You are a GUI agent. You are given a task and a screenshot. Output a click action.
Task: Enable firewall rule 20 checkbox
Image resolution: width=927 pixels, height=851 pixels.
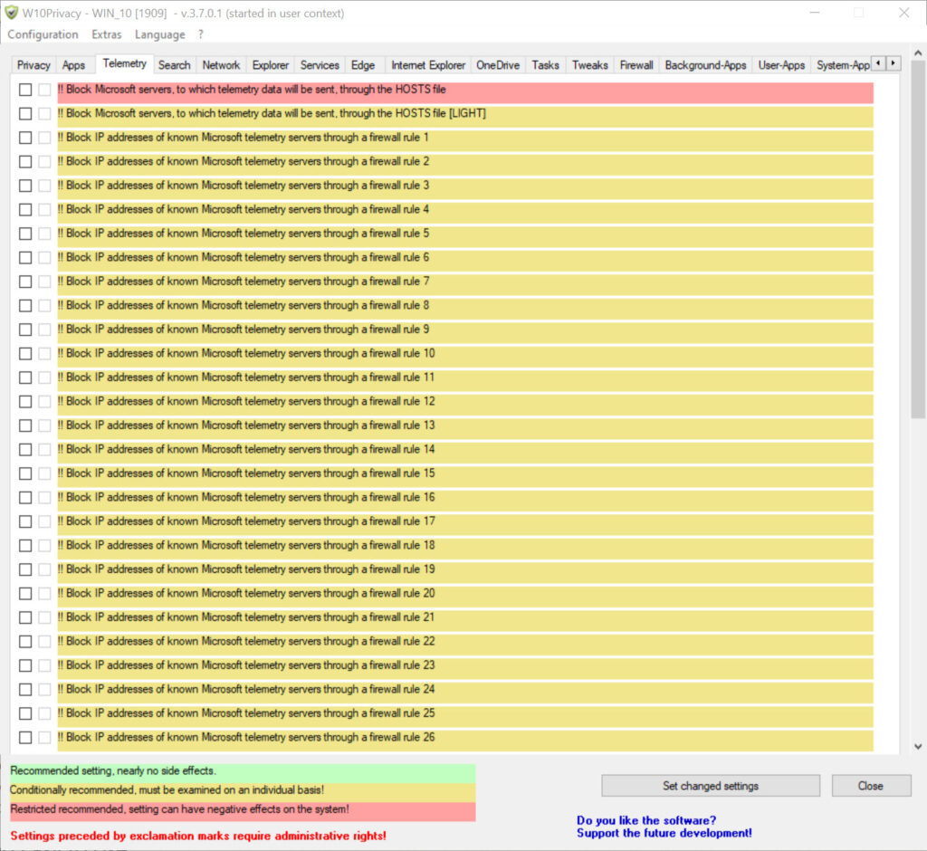pos(25,593)
